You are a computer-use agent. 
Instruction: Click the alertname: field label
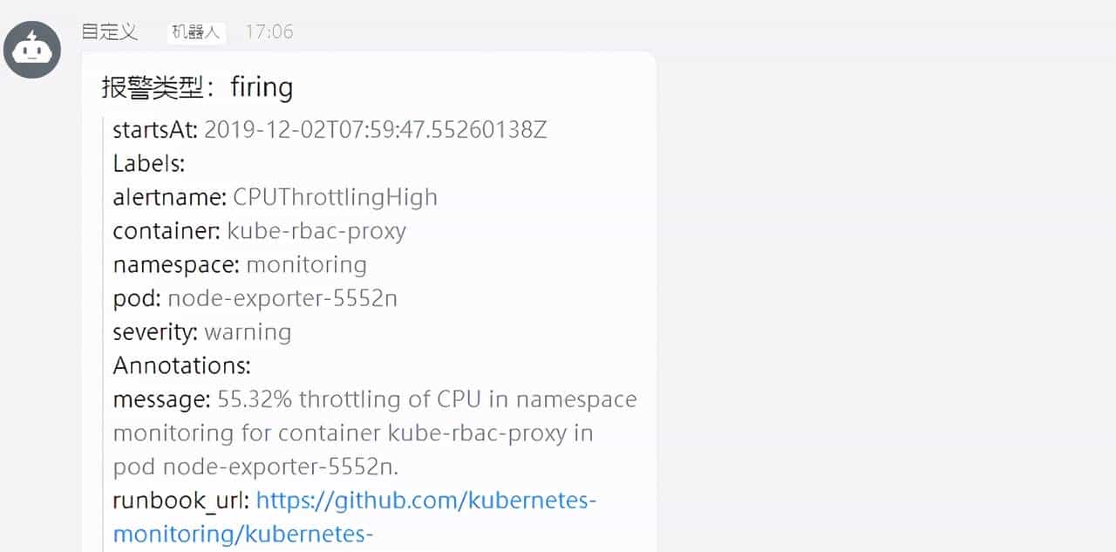(170, 197)
